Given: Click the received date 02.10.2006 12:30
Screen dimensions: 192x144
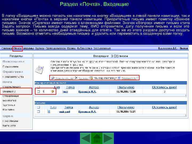Looking at the screenshot, I should tap(126, 91).
